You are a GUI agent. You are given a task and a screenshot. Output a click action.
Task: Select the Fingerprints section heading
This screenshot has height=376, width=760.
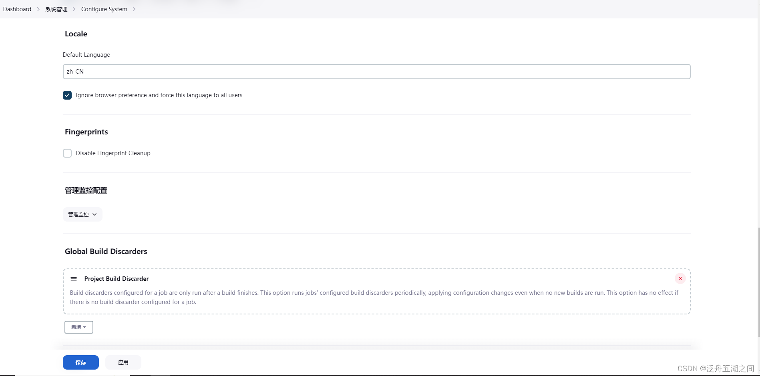[86, 132]
